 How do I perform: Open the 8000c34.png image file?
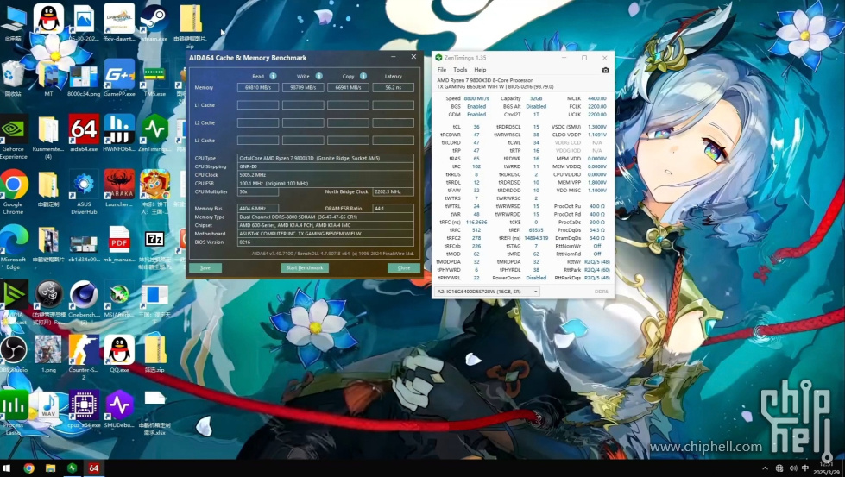[x=84, y=80]
